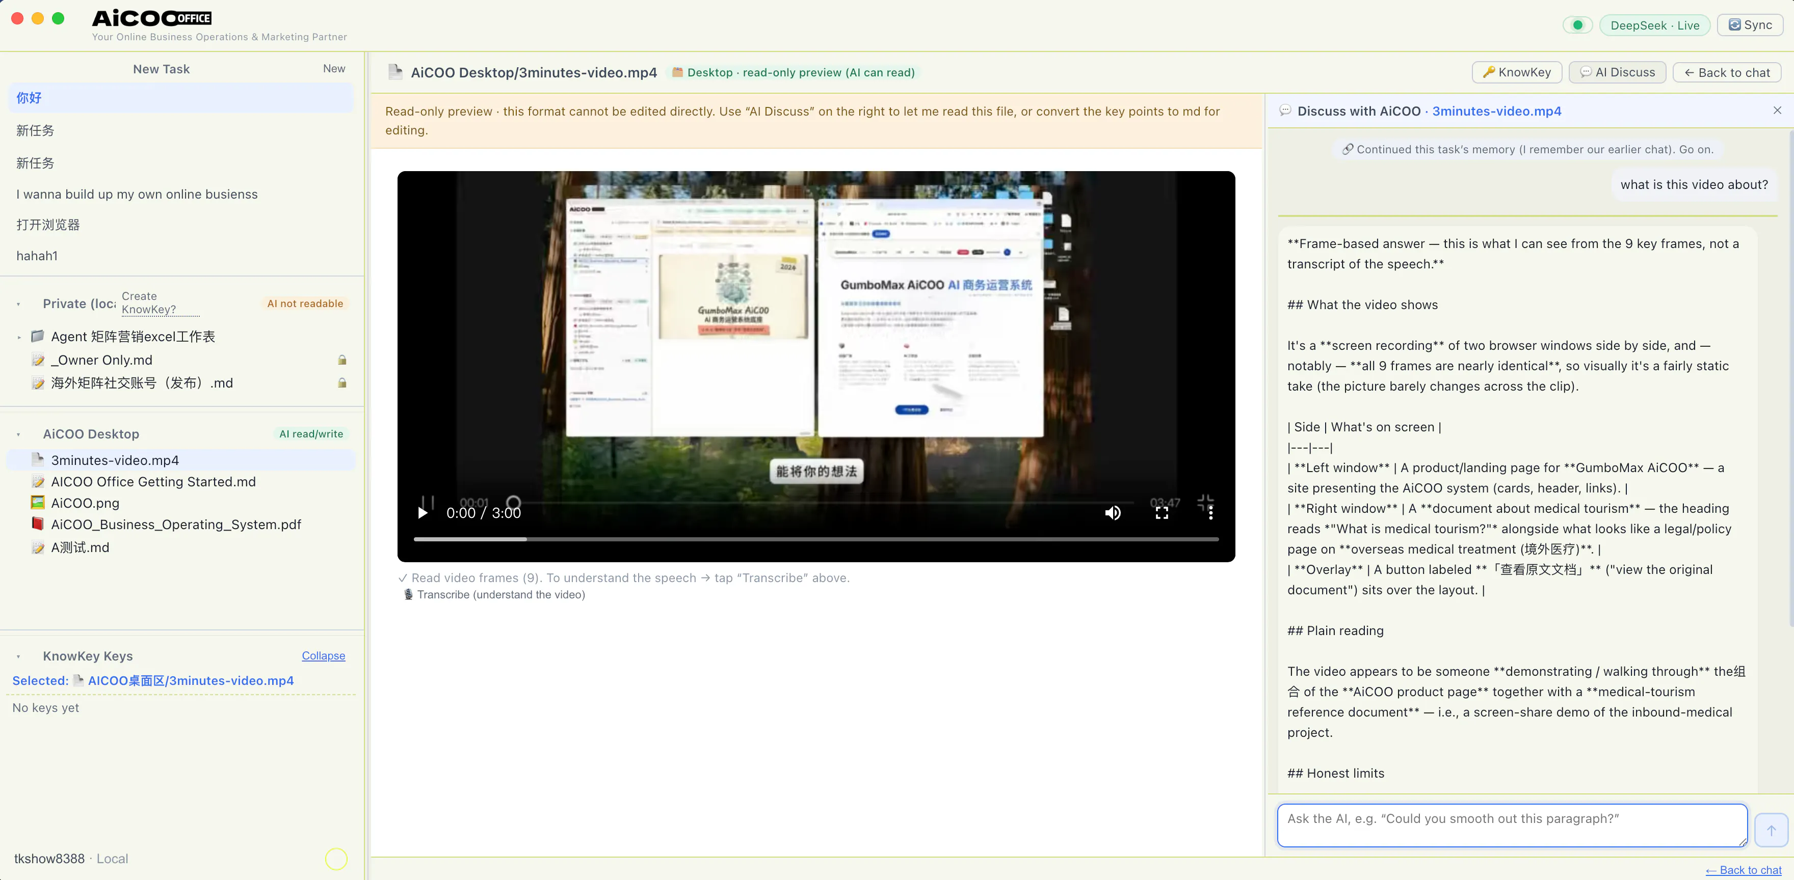The image size is (1794, 880).
Task: Click the video progress bar
Action: (816, 539)
